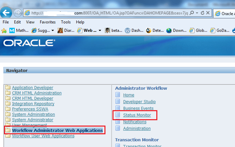Click folder icon beside Integration Repository
The width and height of the screenshot is (235, 147).
[x=8, y=103]
